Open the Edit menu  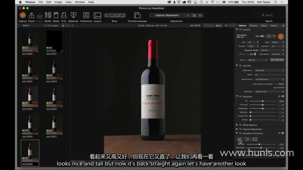[49, 2]
